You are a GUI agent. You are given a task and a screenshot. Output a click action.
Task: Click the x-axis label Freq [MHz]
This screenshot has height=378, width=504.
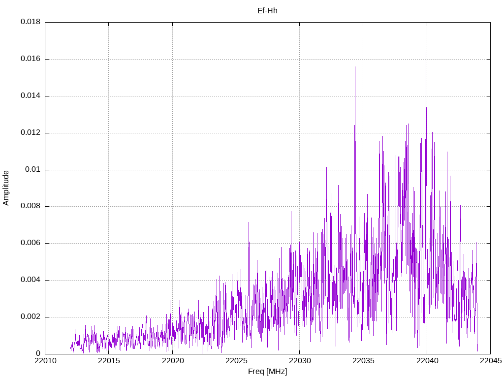pos(267,372)
